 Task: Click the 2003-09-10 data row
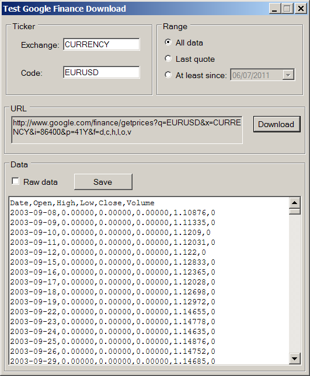pos(110,233)
